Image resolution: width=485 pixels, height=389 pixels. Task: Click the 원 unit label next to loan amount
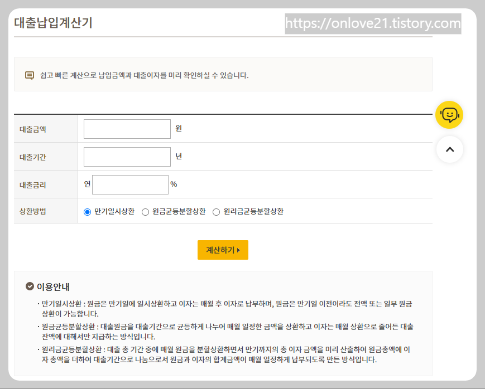click(179, 129)
